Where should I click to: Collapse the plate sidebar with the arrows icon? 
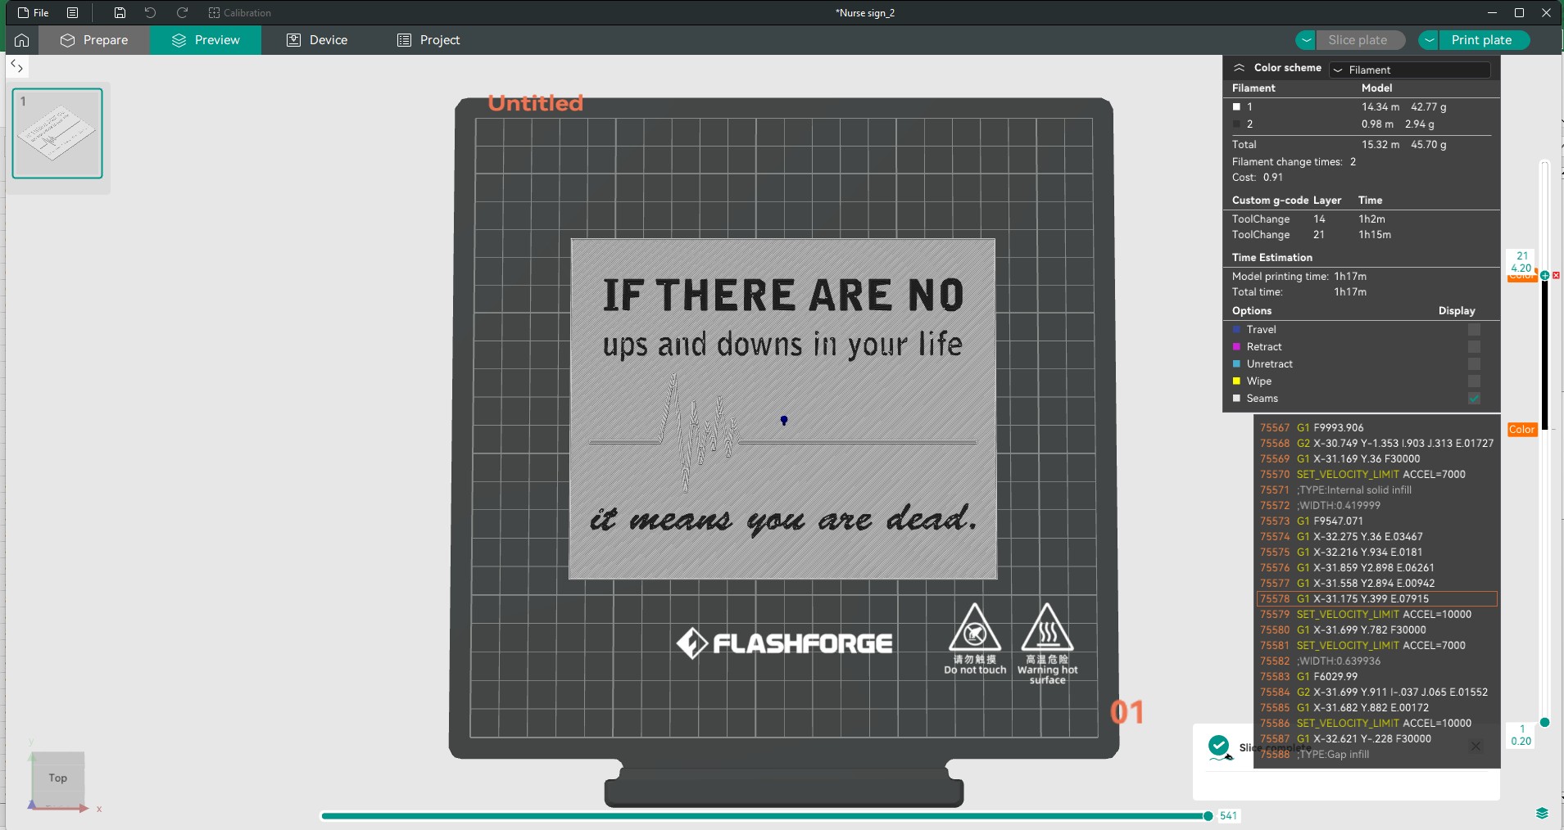pos(17,66)
